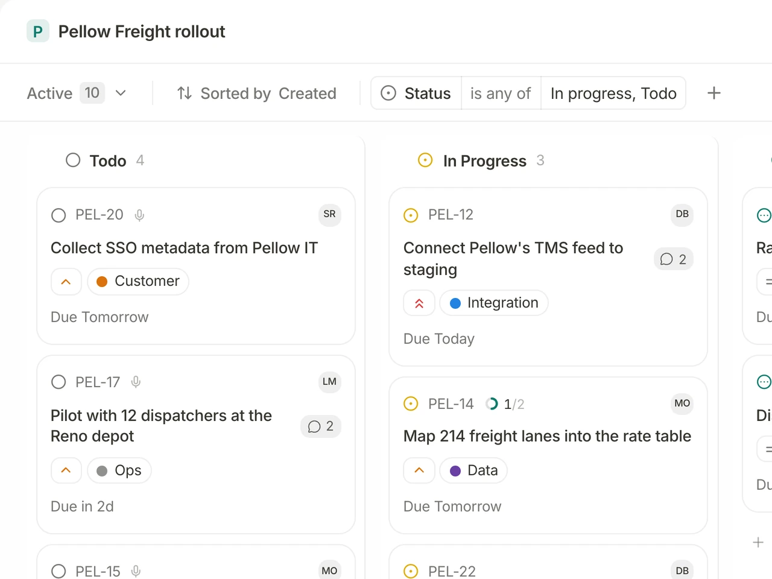Click the microphone icon on PEL-17
This screenshot has height=579, width=772.
click(x=136, y=382)
